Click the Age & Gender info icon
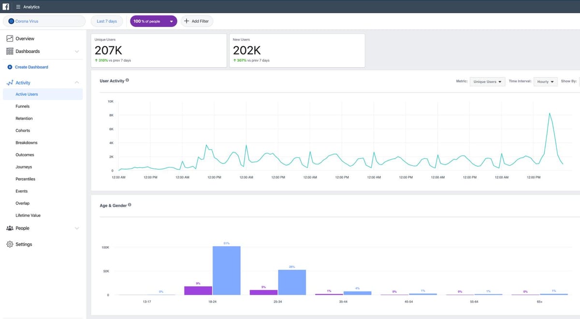The width and height of the screenshot is (580, 319). tap(130, 205)
